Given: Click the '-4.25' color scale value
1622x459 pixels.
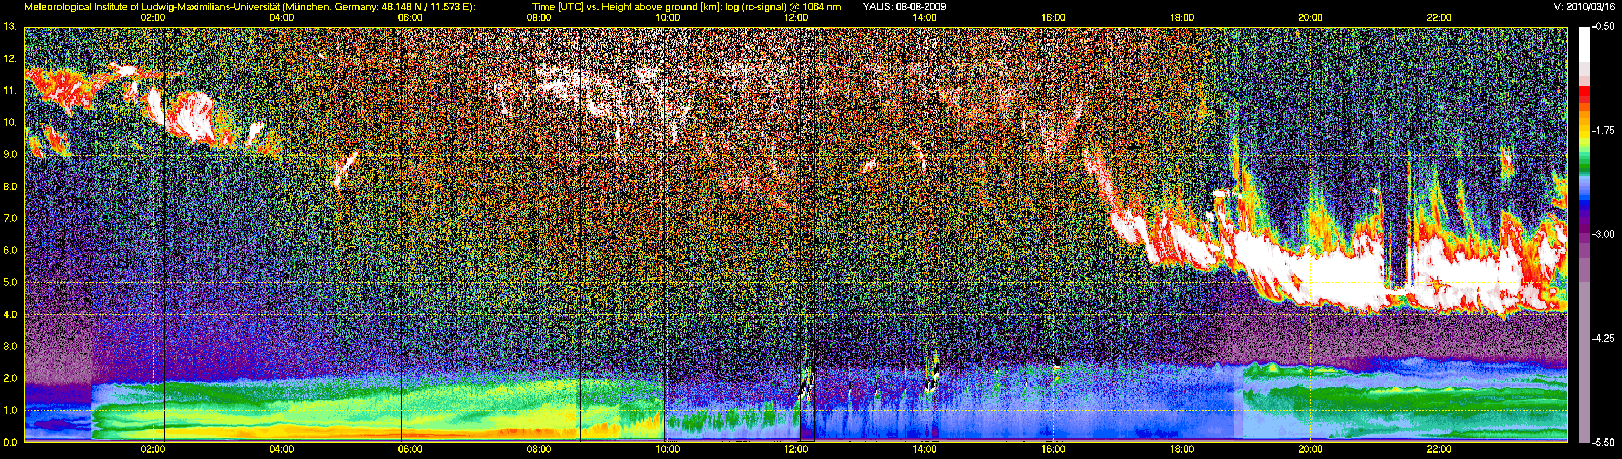Looking at the screenshot, I should [x=1603, y=338].
